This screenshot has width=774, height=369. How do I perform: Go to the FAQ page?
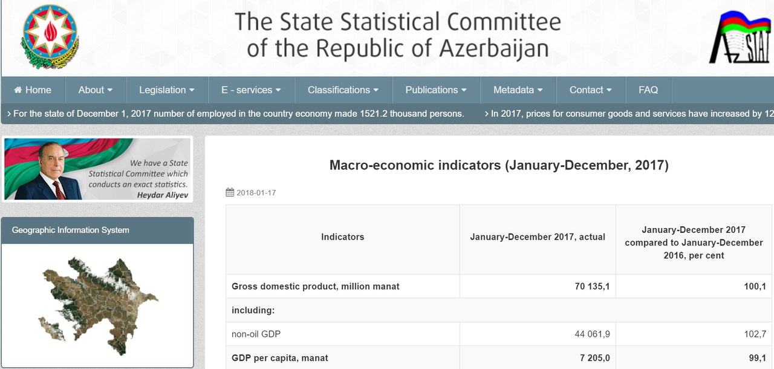tap(648, 90)
